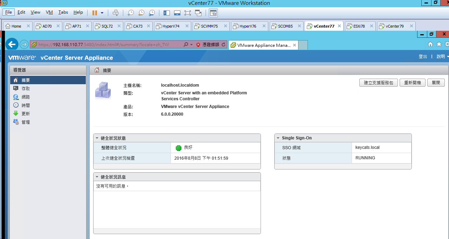The image size is (449, 239).
Task: Close the AD70 tab
Action: (58, 26)
